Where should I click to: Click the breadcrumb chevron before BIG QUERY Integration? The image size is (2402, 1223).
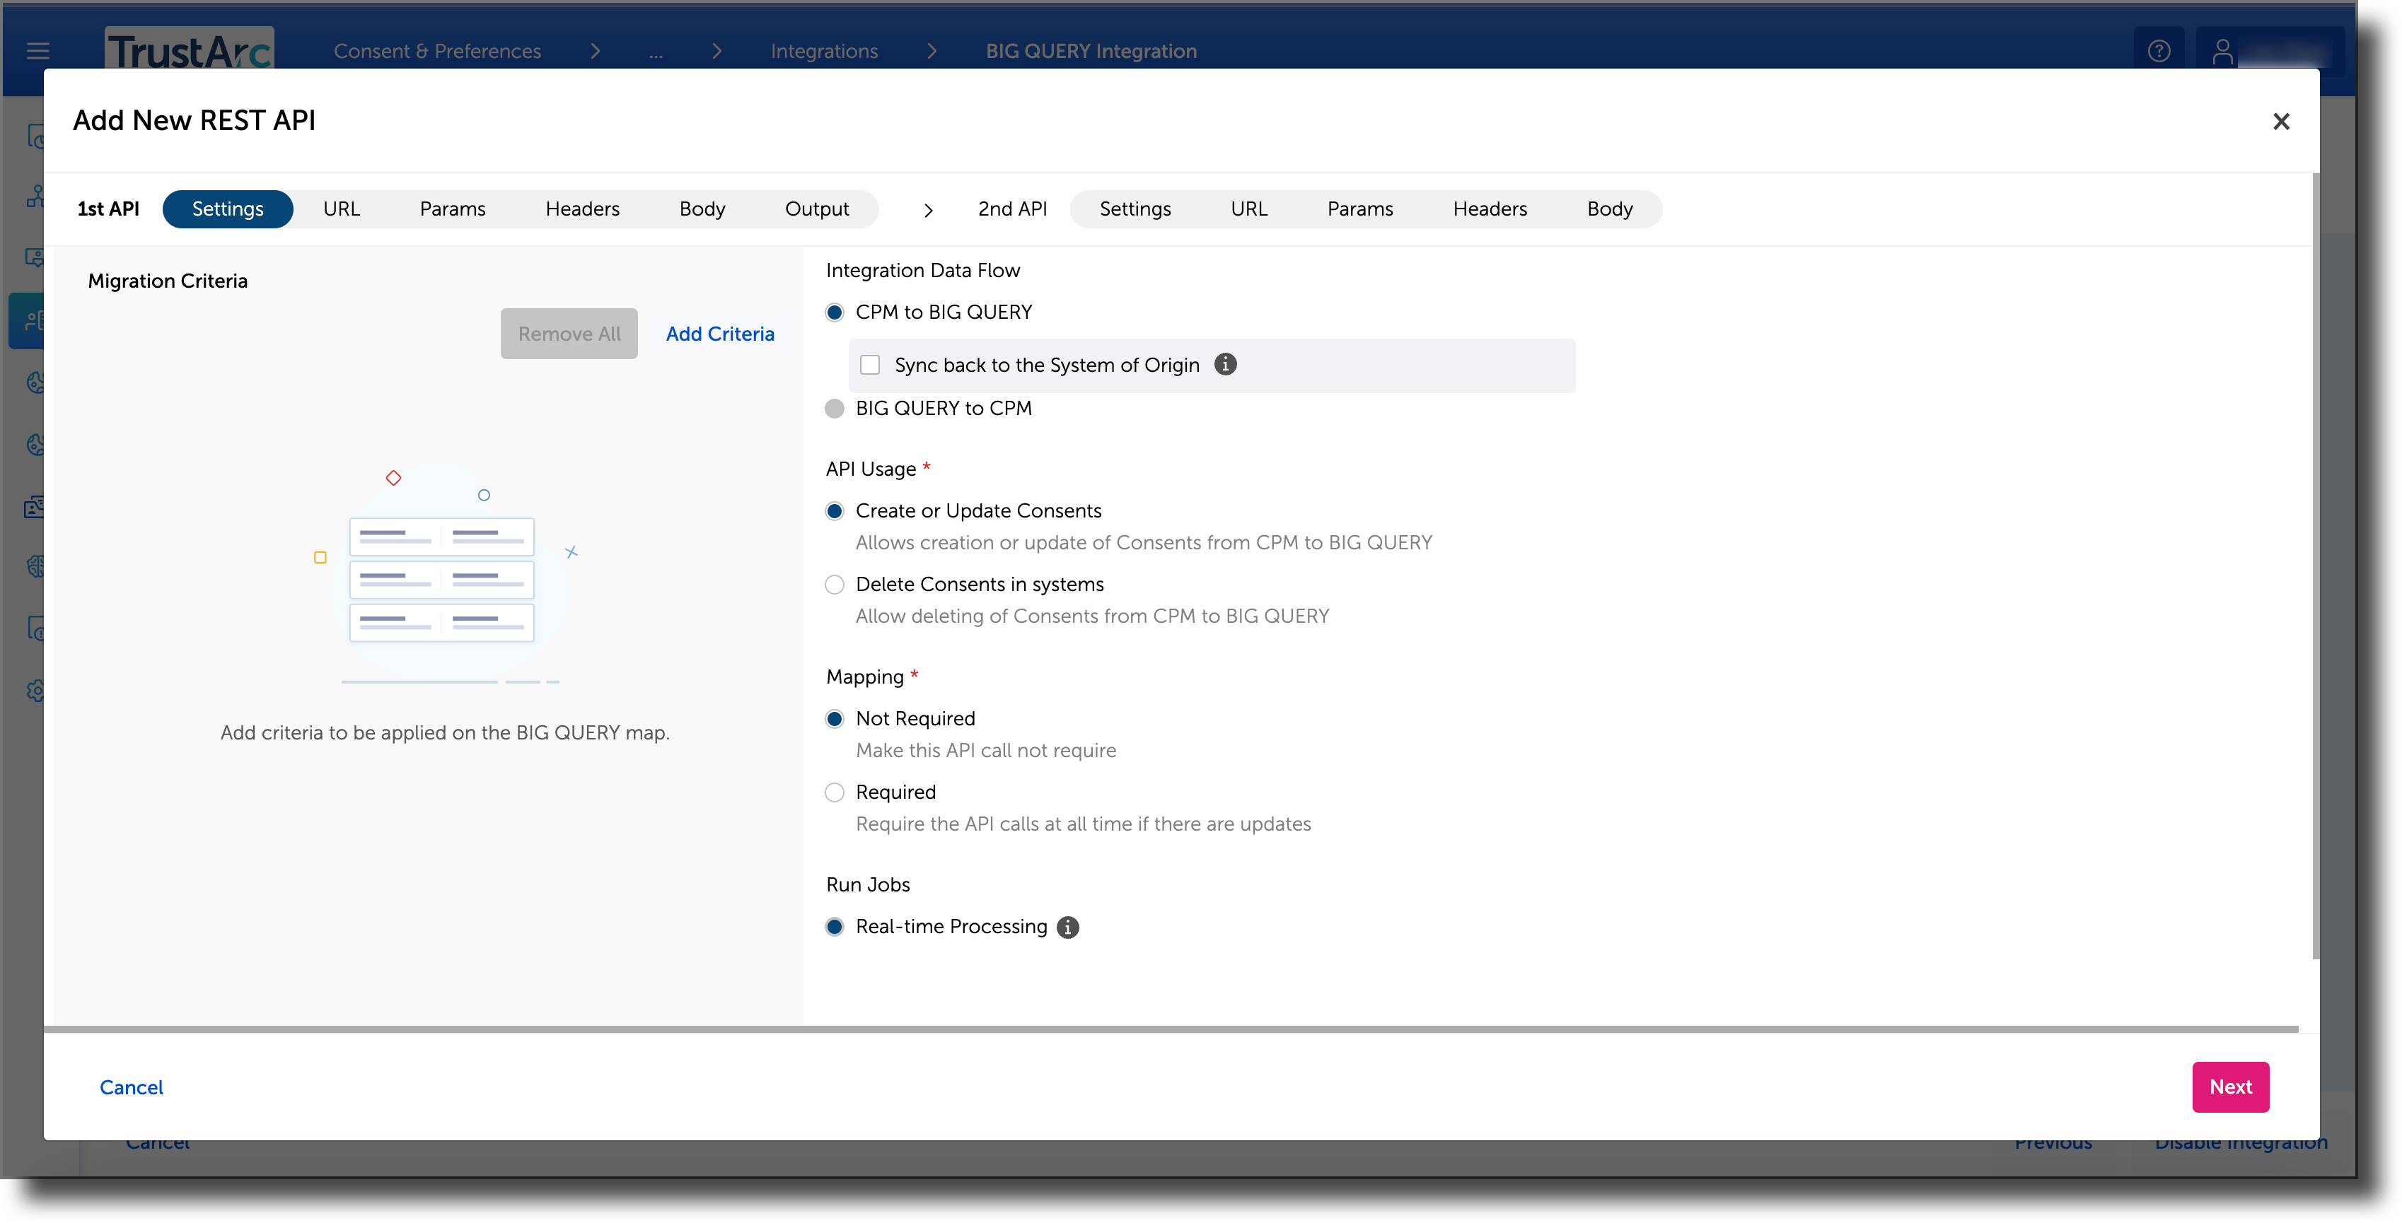pos(931,52)
